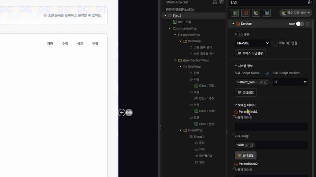Open the Click : 반영 event
This screenshot has height=177, width=316.
[x=204, y=124]
